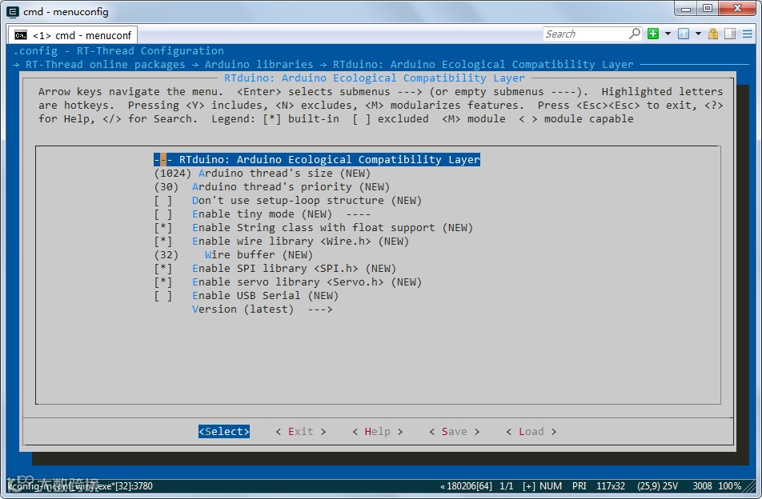Click the 1/1 console count status

pos(507,486)
